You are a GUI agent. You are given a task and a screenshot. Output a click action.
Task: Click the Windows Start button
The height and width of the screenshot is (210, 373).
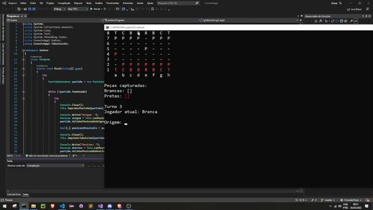click(5, 206)
